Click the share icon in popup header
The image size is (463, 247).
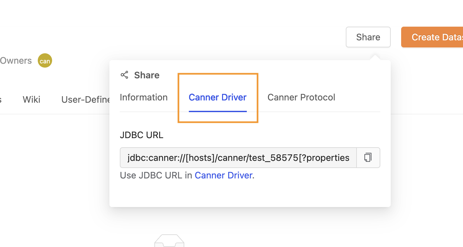[124, 75]
